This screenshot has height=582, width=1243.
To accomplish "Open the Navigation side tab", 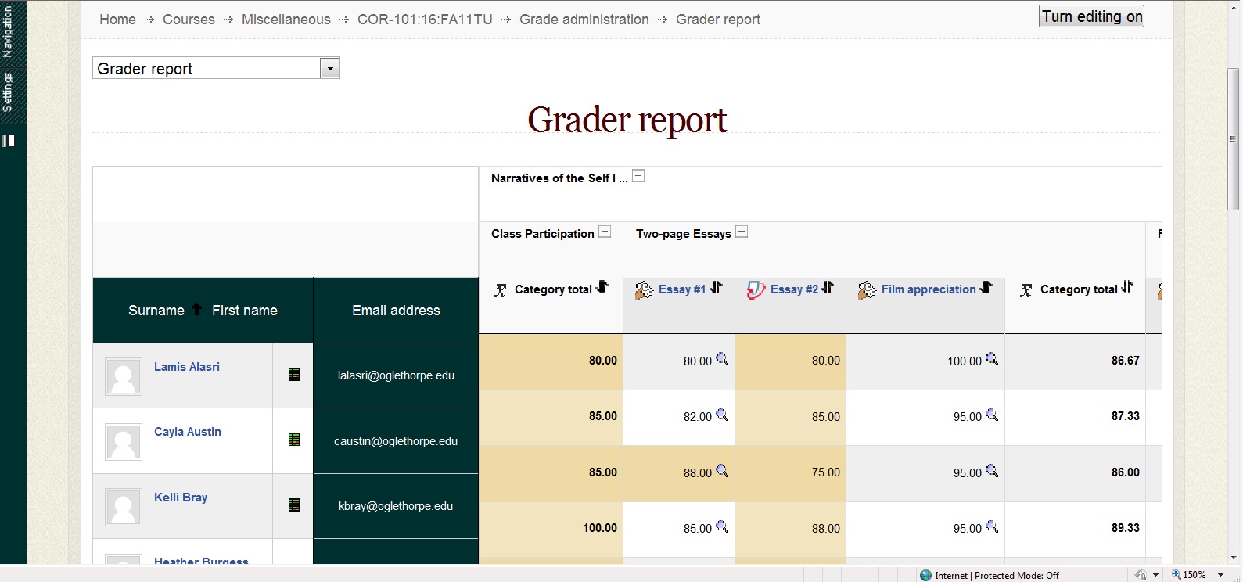I will 8,31.
